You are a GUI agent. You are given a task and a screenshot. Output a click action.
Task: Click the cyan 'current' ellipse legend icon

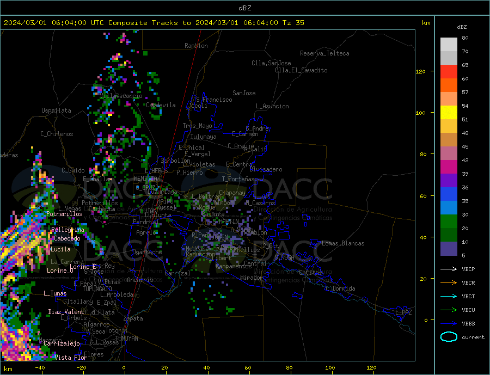tap(449, 337)
